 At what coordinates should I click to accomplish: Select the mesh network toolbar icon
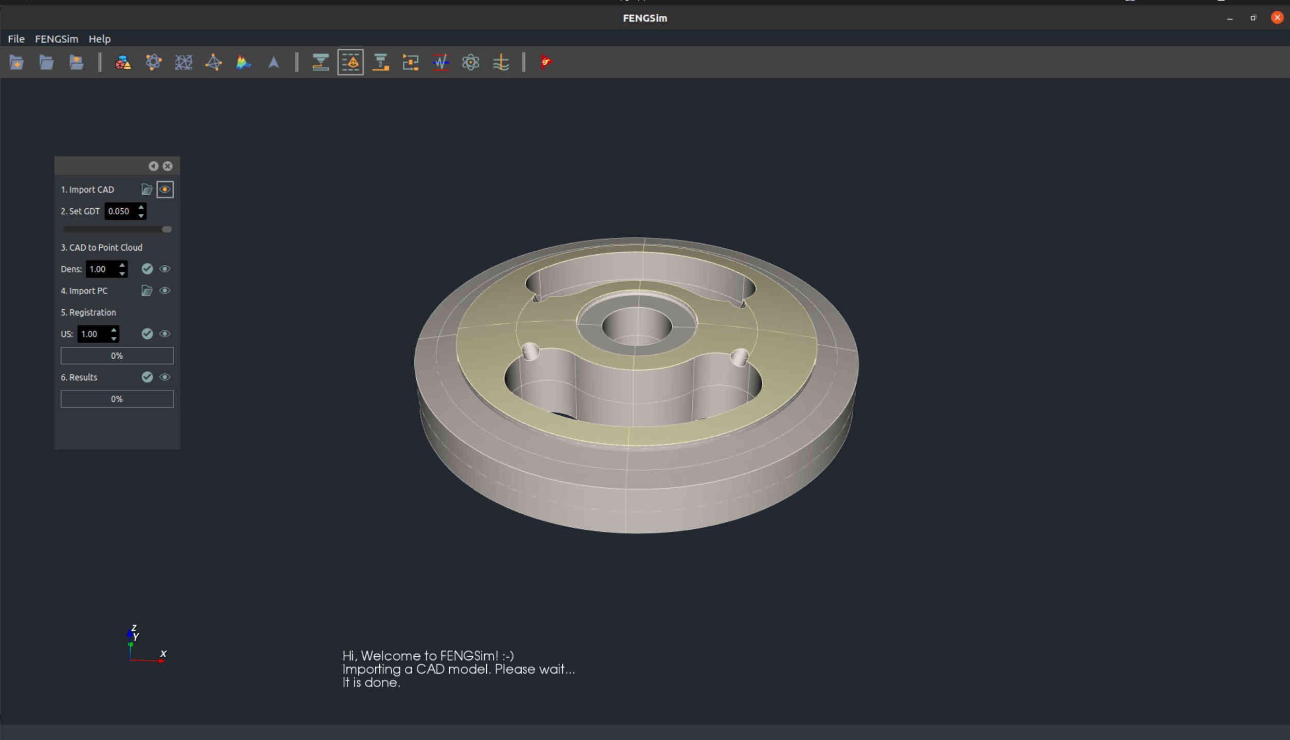tap(183, 63)
